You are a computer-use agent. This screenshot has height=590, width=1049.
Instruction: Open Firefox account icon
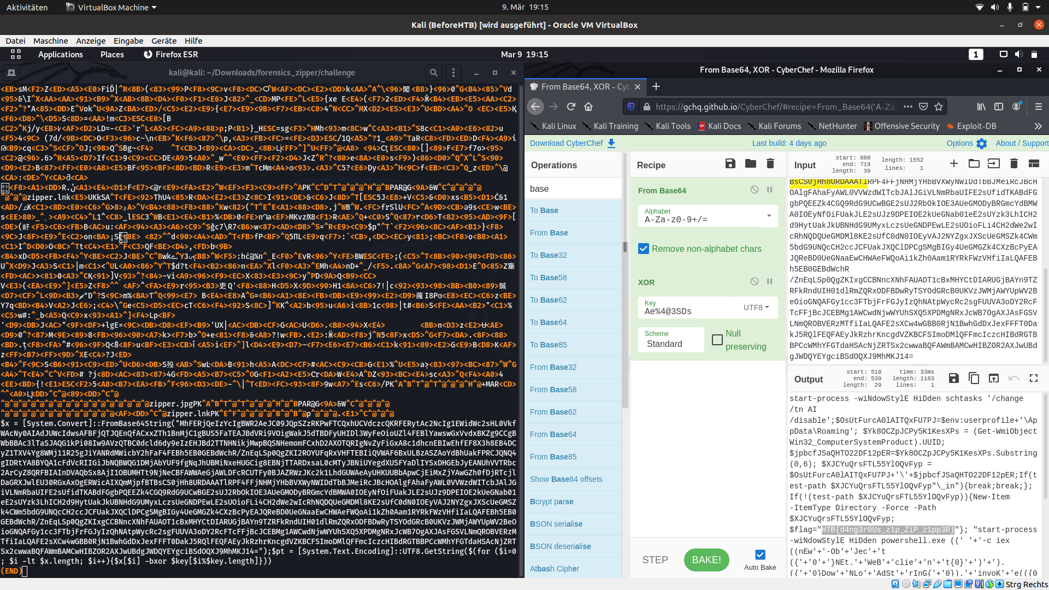coord(1017,107)
